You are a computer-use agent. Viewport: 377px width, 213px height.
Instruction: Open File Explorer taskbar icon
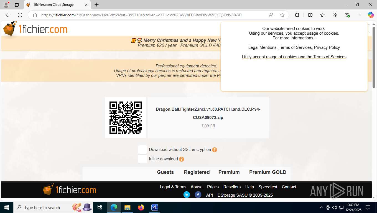(x=127, y=207)
